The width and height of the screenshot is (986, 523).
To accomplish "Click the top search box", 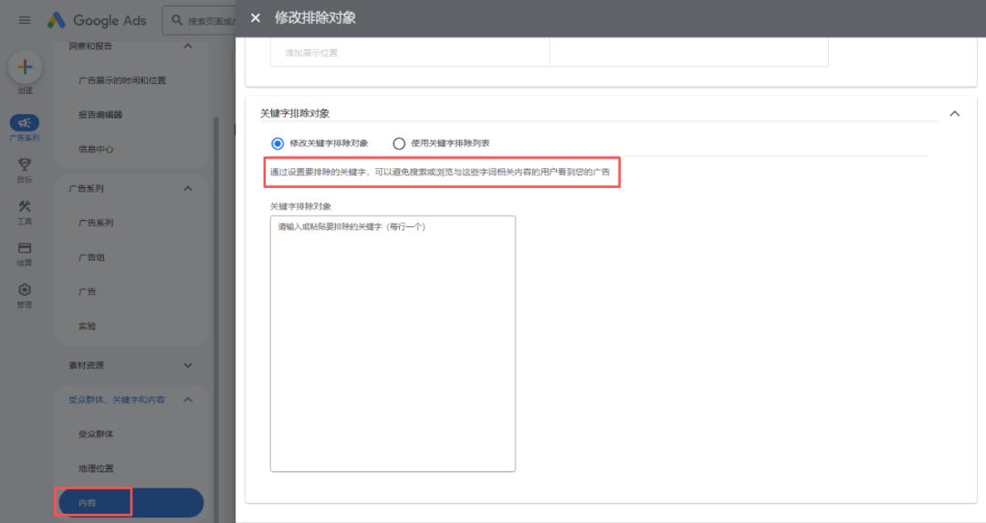I will pyautogui.click(x=199, y=21).
